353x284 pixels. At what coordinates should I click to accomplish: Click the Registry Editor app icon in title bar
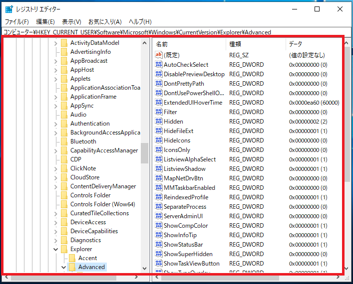click(9, 9)
